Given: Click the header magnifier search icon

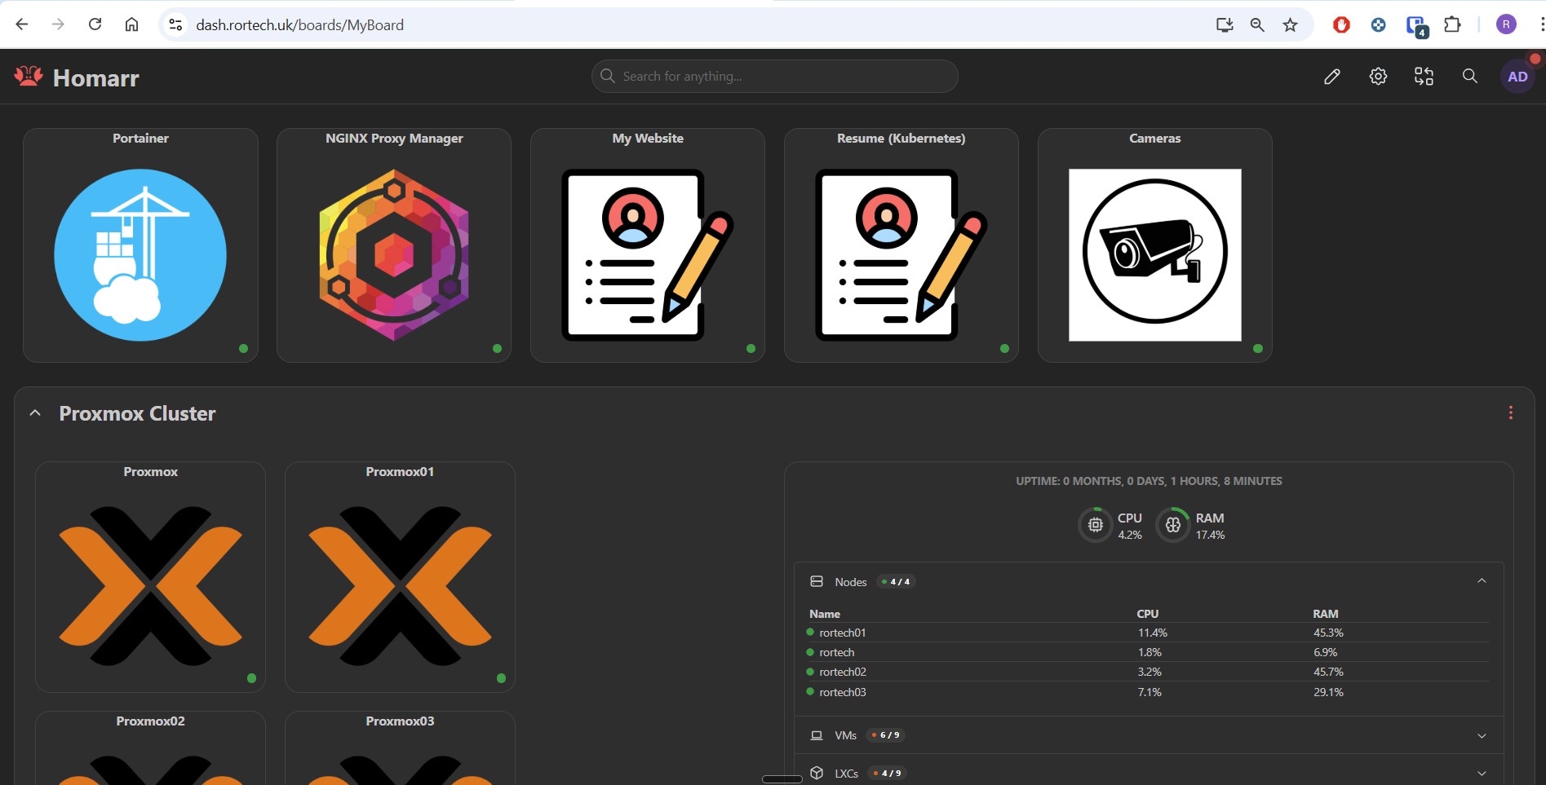Looking at the screenshot, I should coord(1469,76).
